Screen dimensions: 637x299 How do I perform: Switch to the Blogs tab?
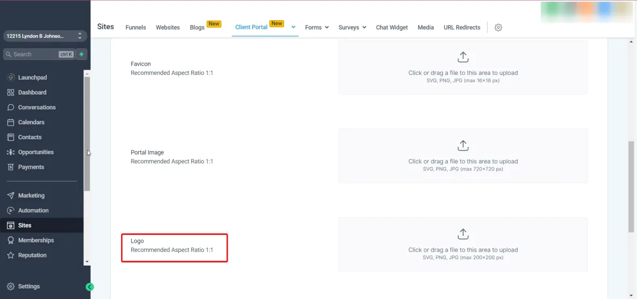(197, 28)
